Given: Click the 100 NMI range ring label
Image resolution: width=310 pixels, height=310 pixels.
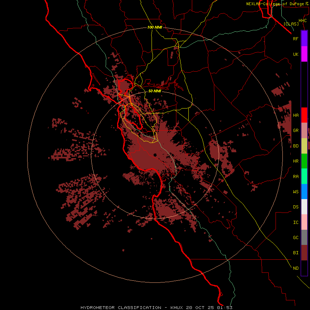Looking at the screenshot, I should point(155,27).
